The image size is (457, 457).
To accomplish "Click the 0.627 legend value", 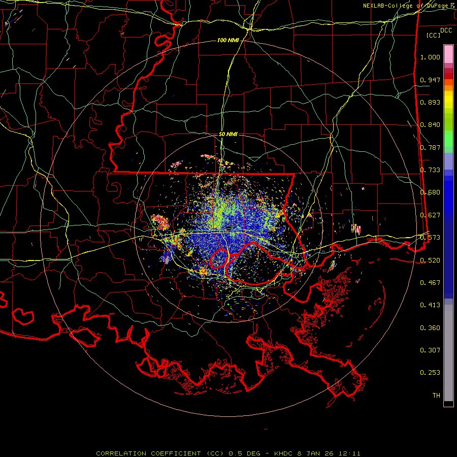I will coord(430,215).
